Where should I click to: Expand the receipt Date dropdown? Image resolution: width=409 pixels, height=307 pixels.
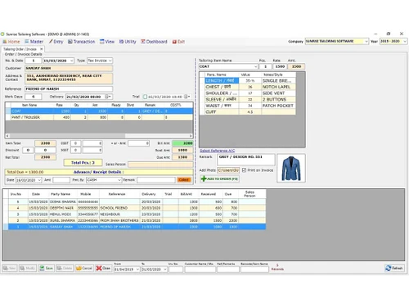(x=39, y=180)
